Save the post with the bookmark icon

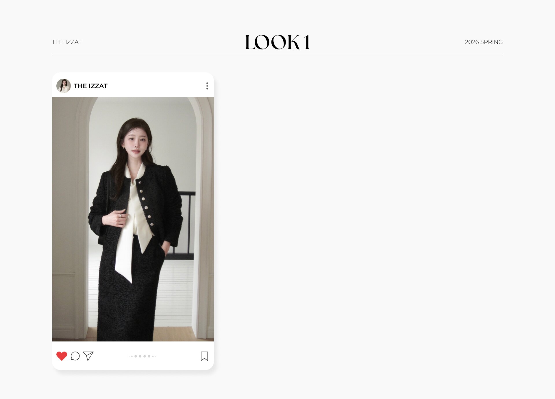pos(204,356)
